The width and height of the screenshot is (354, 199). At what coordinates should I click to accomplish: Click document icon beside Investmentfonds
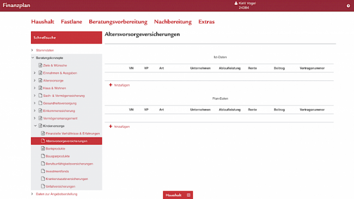[x=42, y=171]
